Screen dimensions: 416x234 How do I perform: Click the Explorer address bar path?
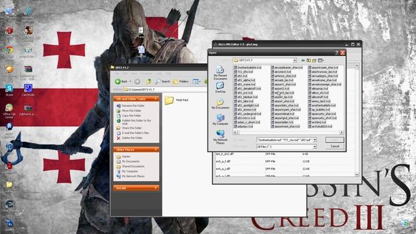(x=142, y=90)
